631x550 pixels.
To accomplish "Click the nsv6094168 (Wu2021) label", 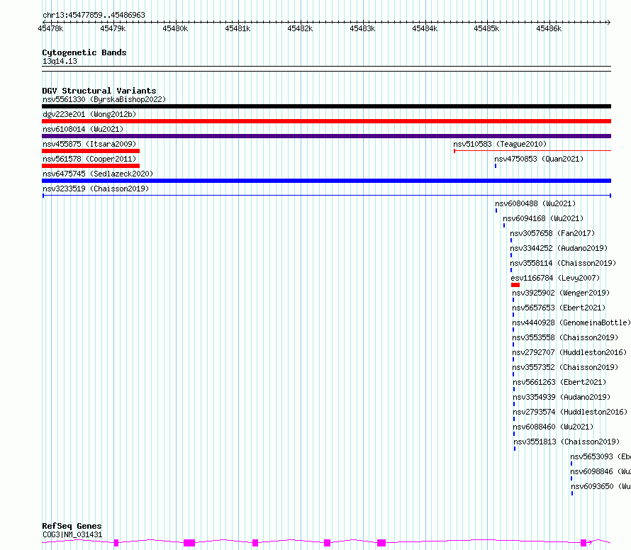I will (543, 218).
